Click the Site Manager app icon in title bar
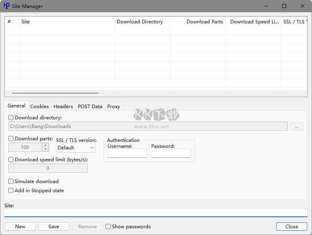 click(6, 6)
